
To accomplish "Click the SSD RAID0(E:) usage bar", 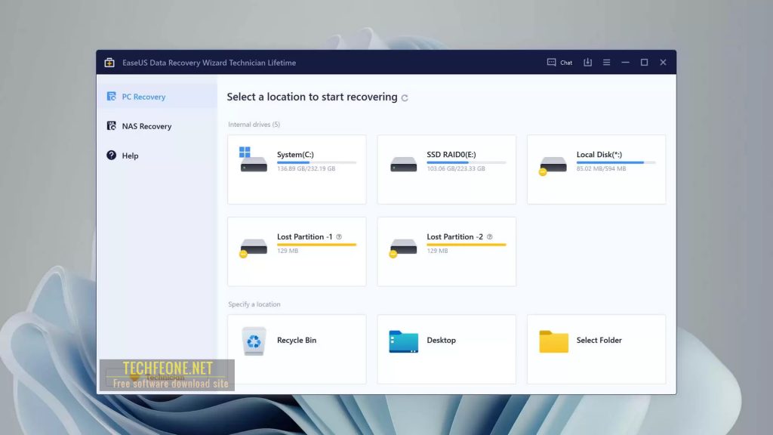I will click(467, 162).
